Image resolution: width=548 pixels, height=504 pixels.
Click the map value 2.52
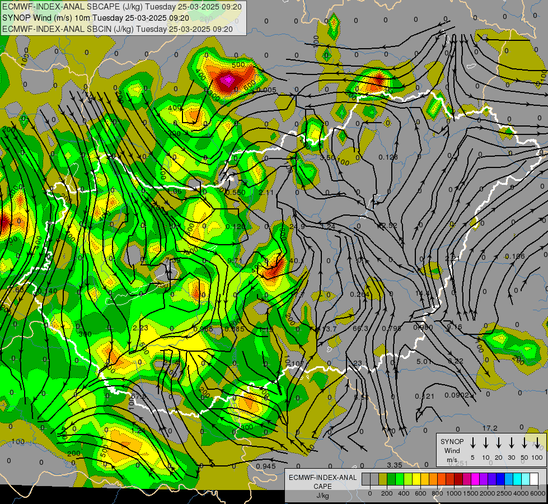[390, 225]
